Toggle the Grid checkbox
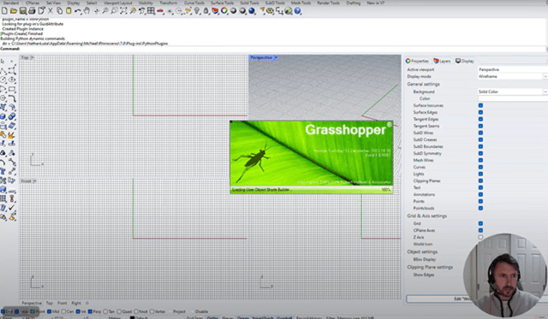 coord(480,223)
